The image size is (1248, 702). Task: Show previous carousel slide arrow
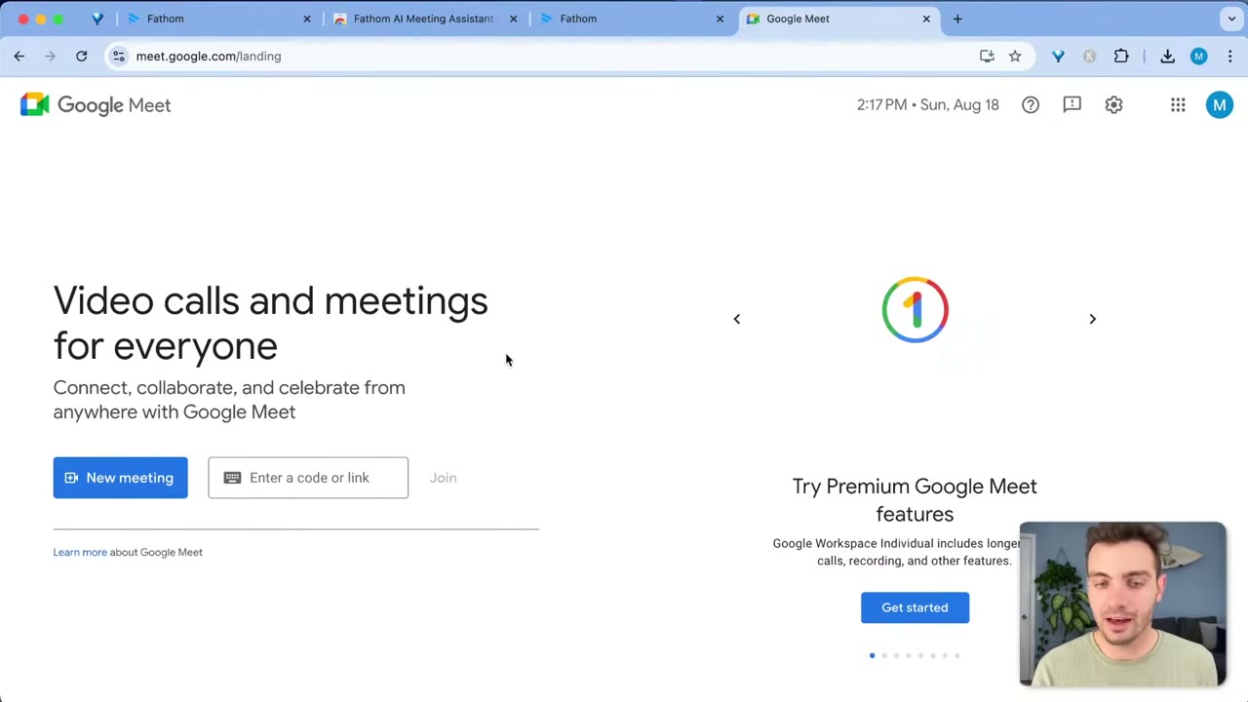tap(737, 319)
